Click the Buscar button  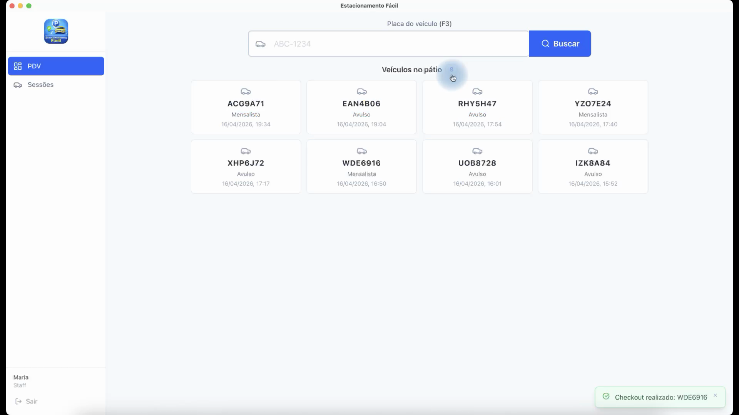point(560,44)
